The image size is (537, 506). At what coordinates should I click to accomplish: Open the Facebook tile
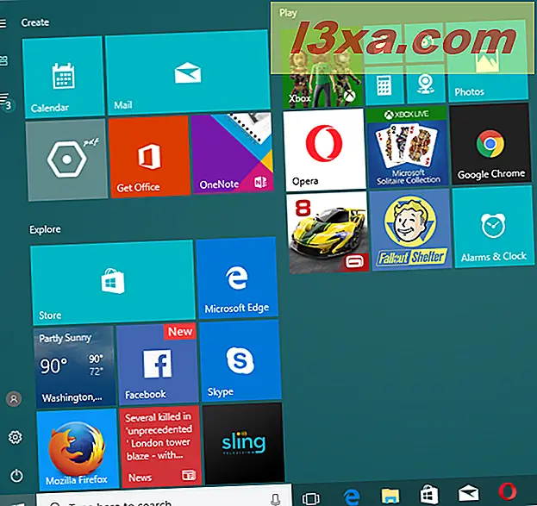click(x=157, y=364)
